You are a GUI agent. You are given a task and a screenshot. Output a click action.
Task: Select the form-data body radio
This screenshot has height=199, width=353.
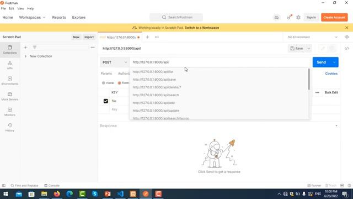(120, 83)
